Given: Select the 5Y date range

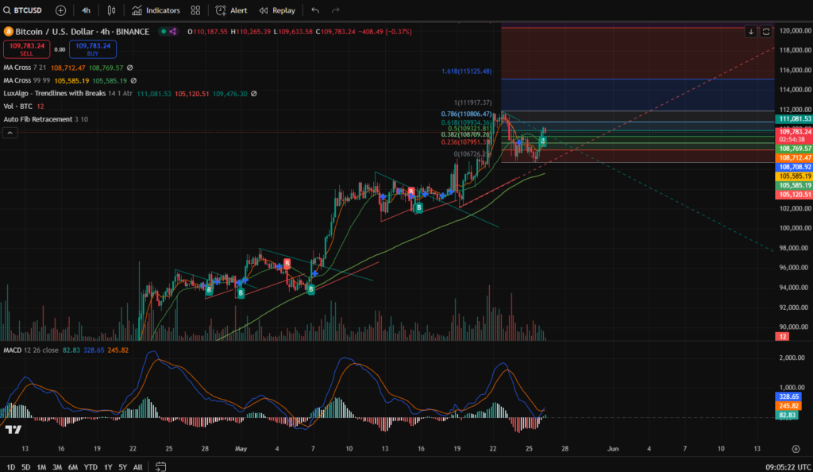Looking at the screenshot, I should [x=123, y=466].
